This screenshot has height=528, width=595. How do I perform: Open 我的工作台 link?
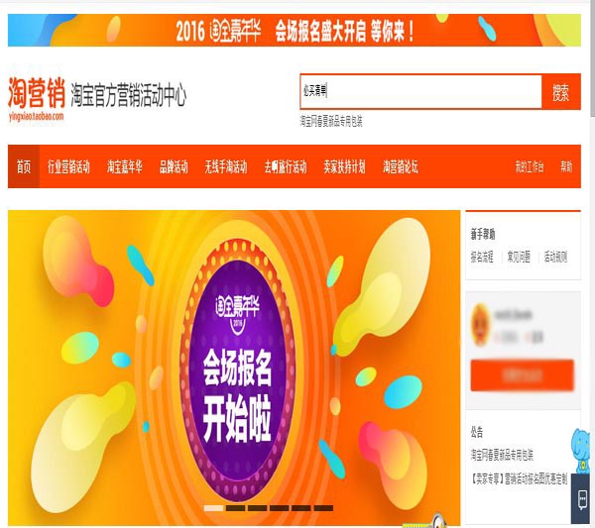(x=530, y=166)
